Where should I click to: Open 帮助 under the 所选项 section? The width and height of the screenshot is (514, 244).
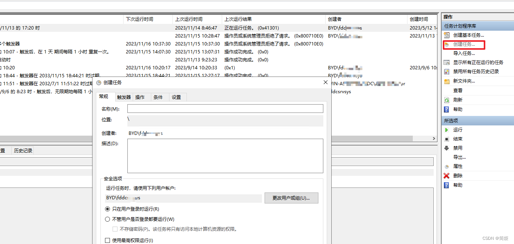(x=458, y=185)
